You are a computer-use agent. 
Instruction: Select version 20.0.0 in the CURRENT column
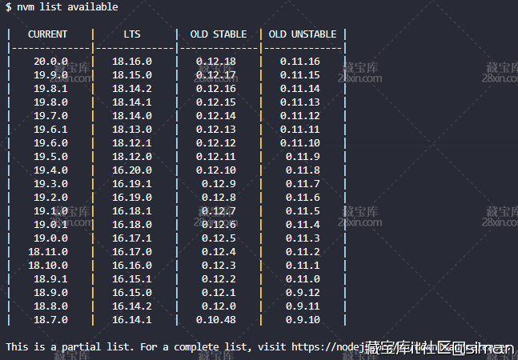tap(50, 62)
